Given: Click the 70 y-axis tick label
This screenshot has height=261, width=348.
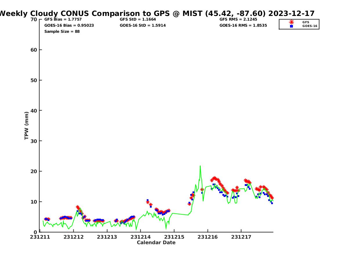Looking at the screenshot, I should (34, 19).
